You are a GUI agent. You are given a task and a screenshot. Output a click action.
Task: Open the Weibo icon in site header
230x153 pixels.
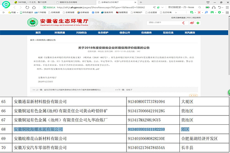point(192,23)
